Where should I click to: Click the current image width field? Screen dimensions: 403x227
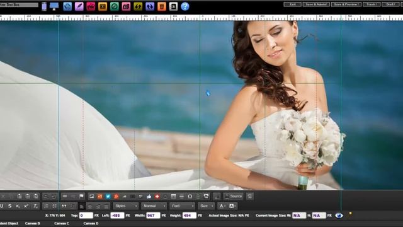click(299, 216)
